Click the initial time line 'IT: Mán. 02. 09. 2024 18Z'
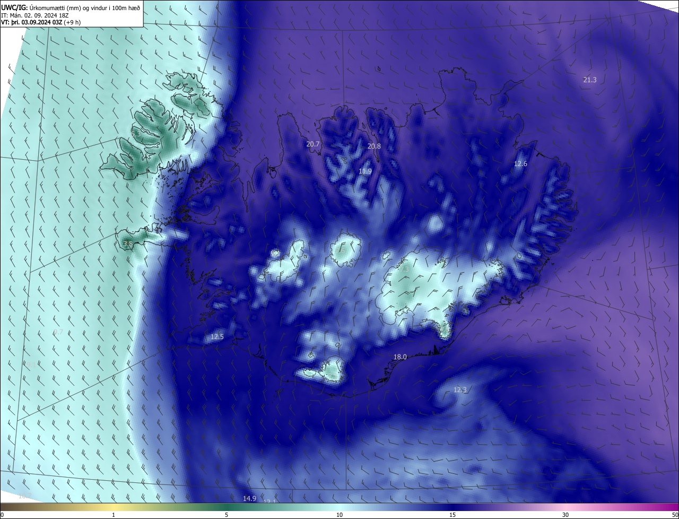Image resolution: width=679 pixels, height=519 pixels. [x=36, y=15]
